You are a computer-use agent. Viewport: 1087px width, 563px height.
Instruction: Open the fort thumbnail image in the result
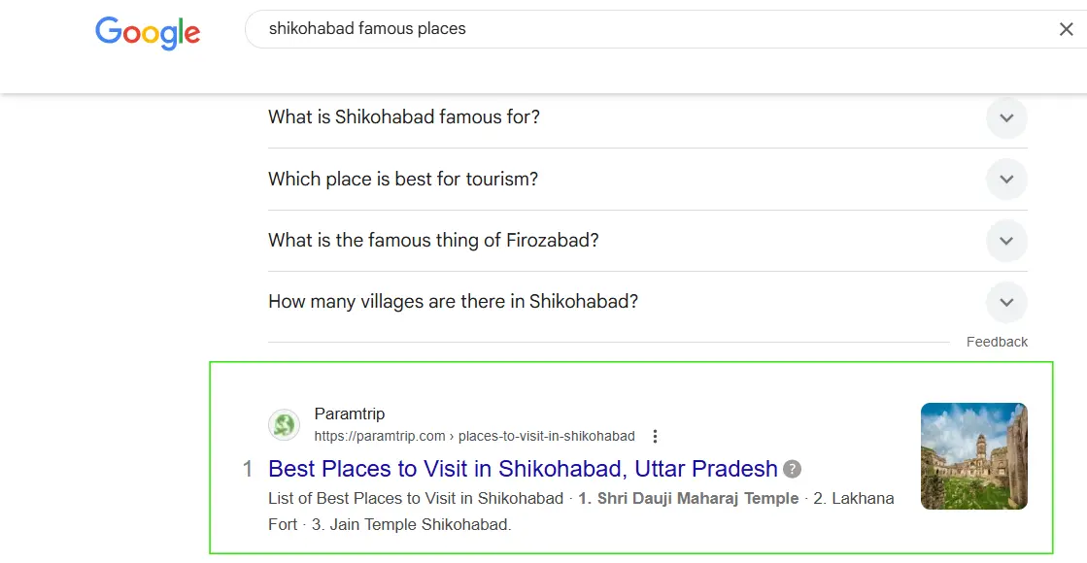974,456
